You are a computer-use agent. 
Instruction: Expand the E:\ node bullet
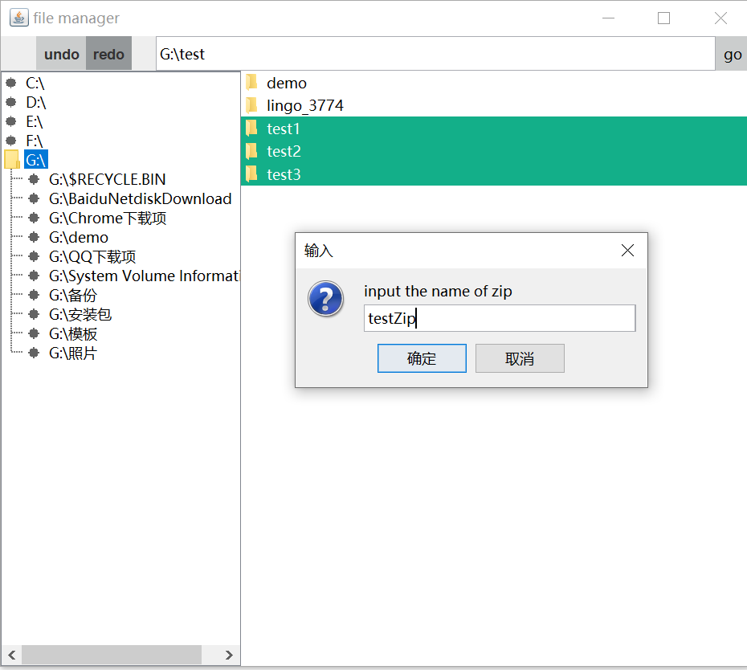pyautogui.click(x=11, y=121)
